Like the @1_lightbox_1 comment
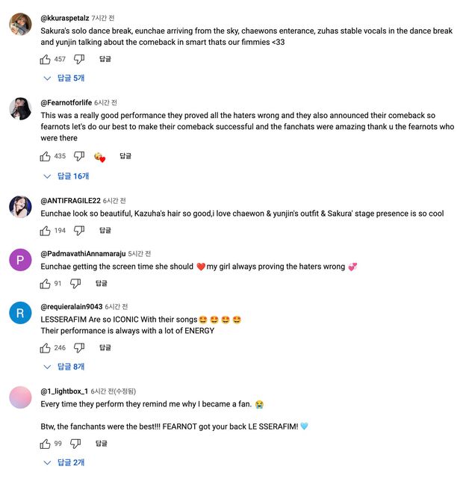The image size is (463, 478). (46, 444)
